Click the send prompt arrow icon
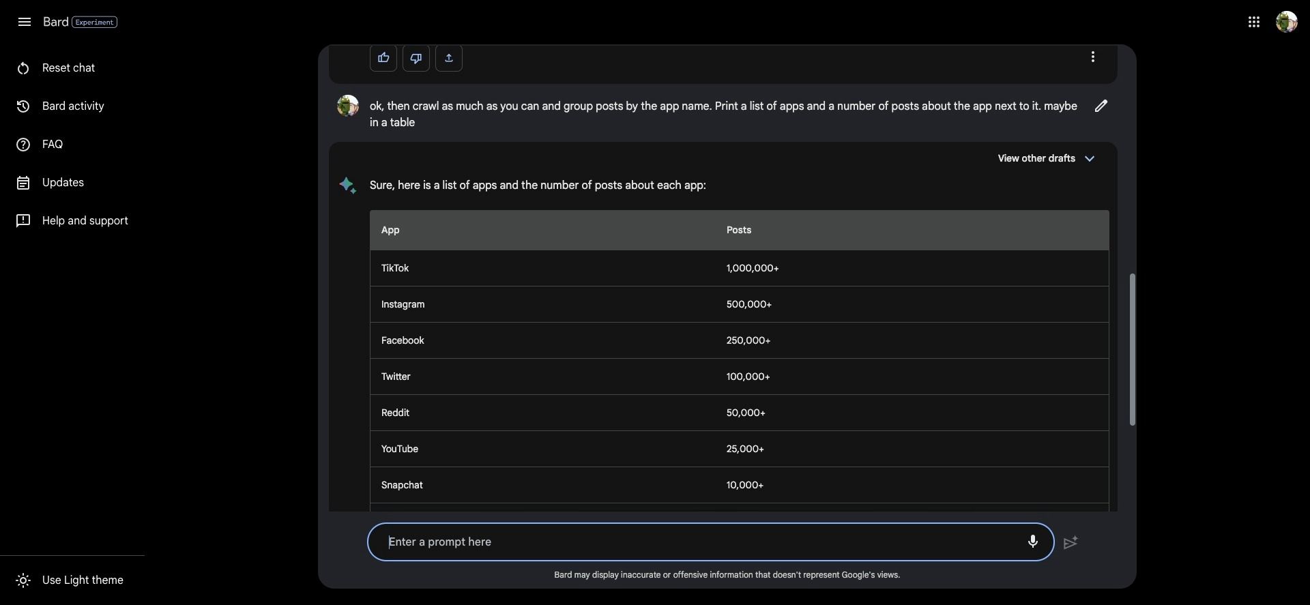This screenshot has width=1310, height=605. (x=1071, y=542)
